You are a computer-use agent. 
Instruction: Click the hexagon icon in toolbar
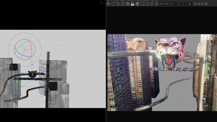(195, 4)
